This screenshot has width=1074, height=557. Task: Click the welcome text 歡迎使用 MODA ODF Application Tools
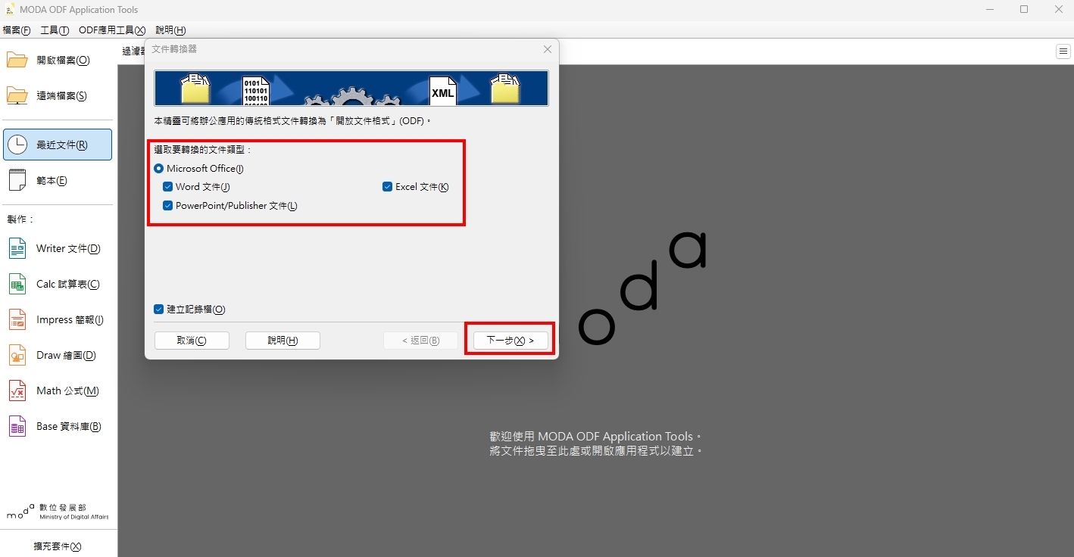pos(596,437)
